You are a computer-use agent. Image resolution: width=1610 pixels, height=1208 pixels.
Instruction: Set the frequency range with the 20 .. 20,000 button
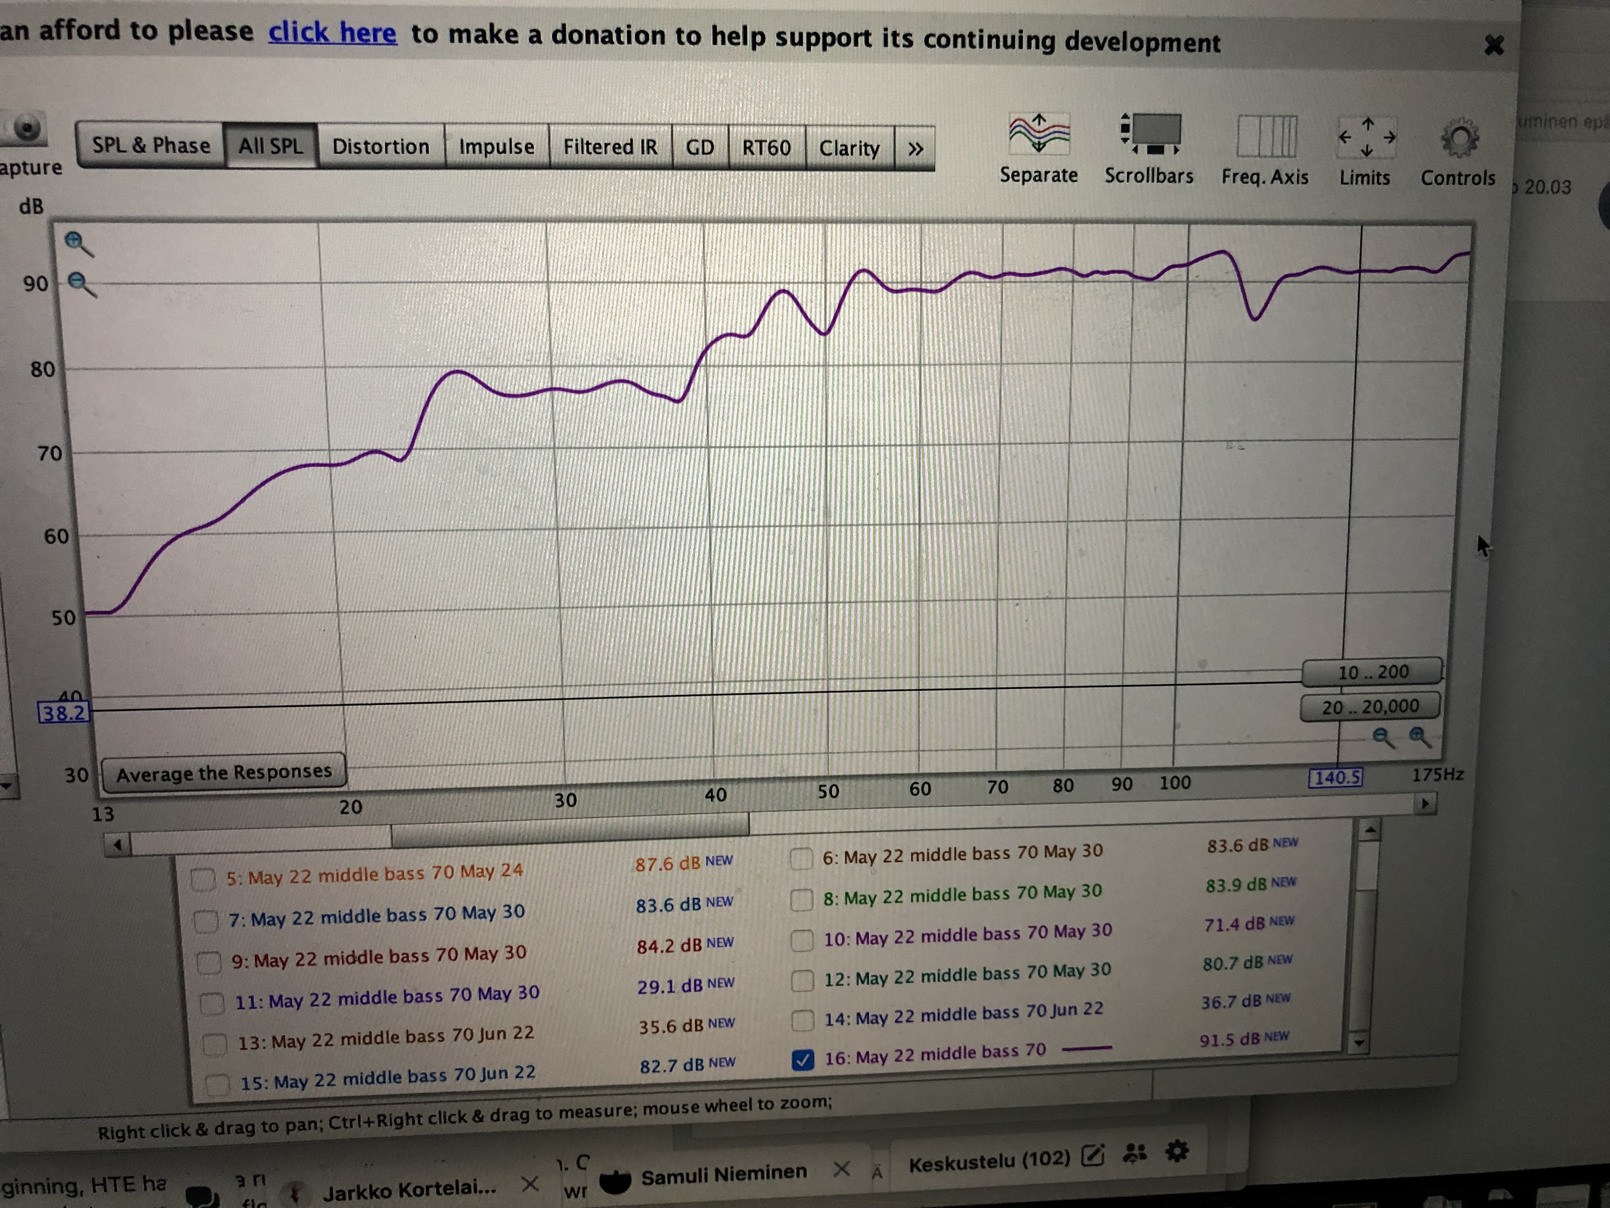click(x=1370, y=706)
